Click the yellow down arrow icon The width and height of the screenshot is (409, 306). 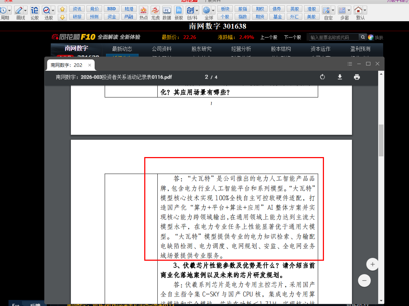click(x=62, y=17)
